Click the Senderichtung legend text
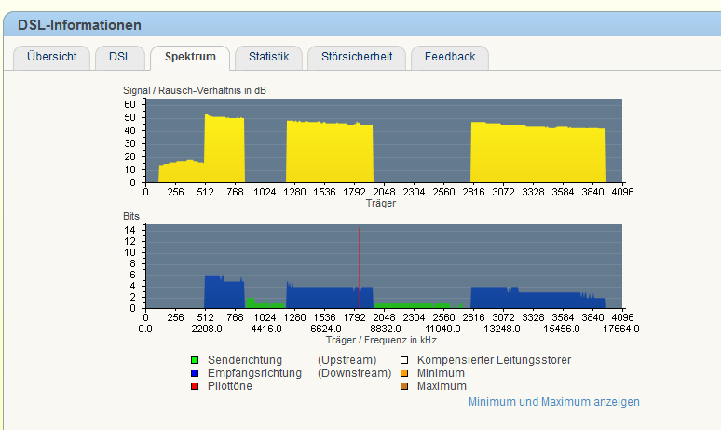Screen dimensions: 721x430 (x=245, y=360)
